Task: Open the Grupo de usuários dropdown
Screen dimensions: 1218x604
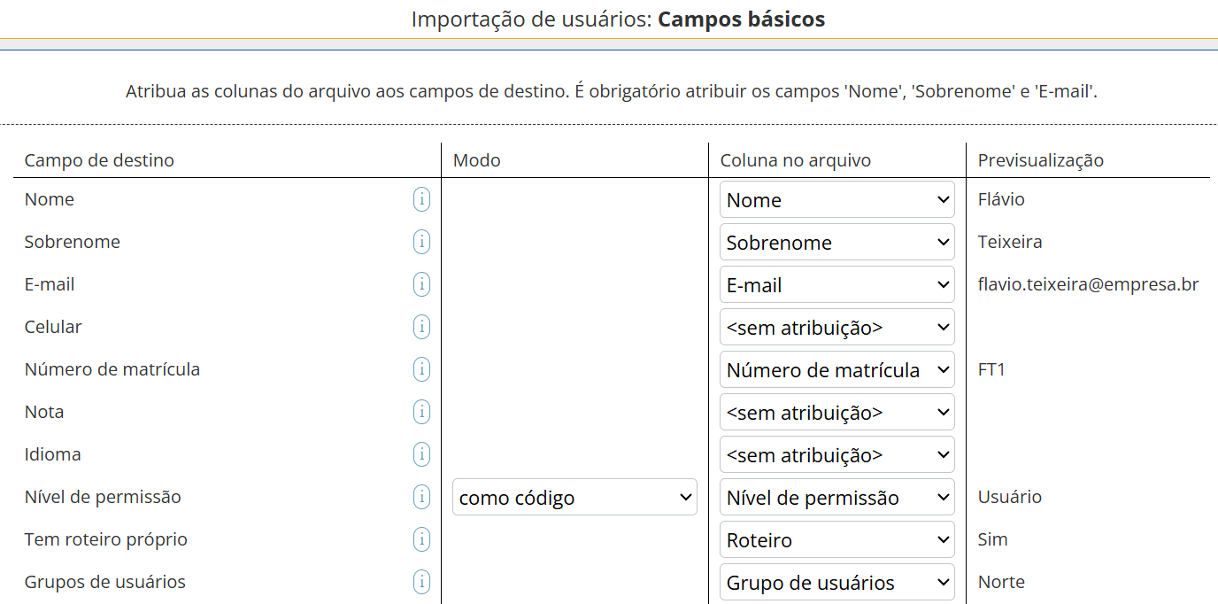Action: point(836,582)
